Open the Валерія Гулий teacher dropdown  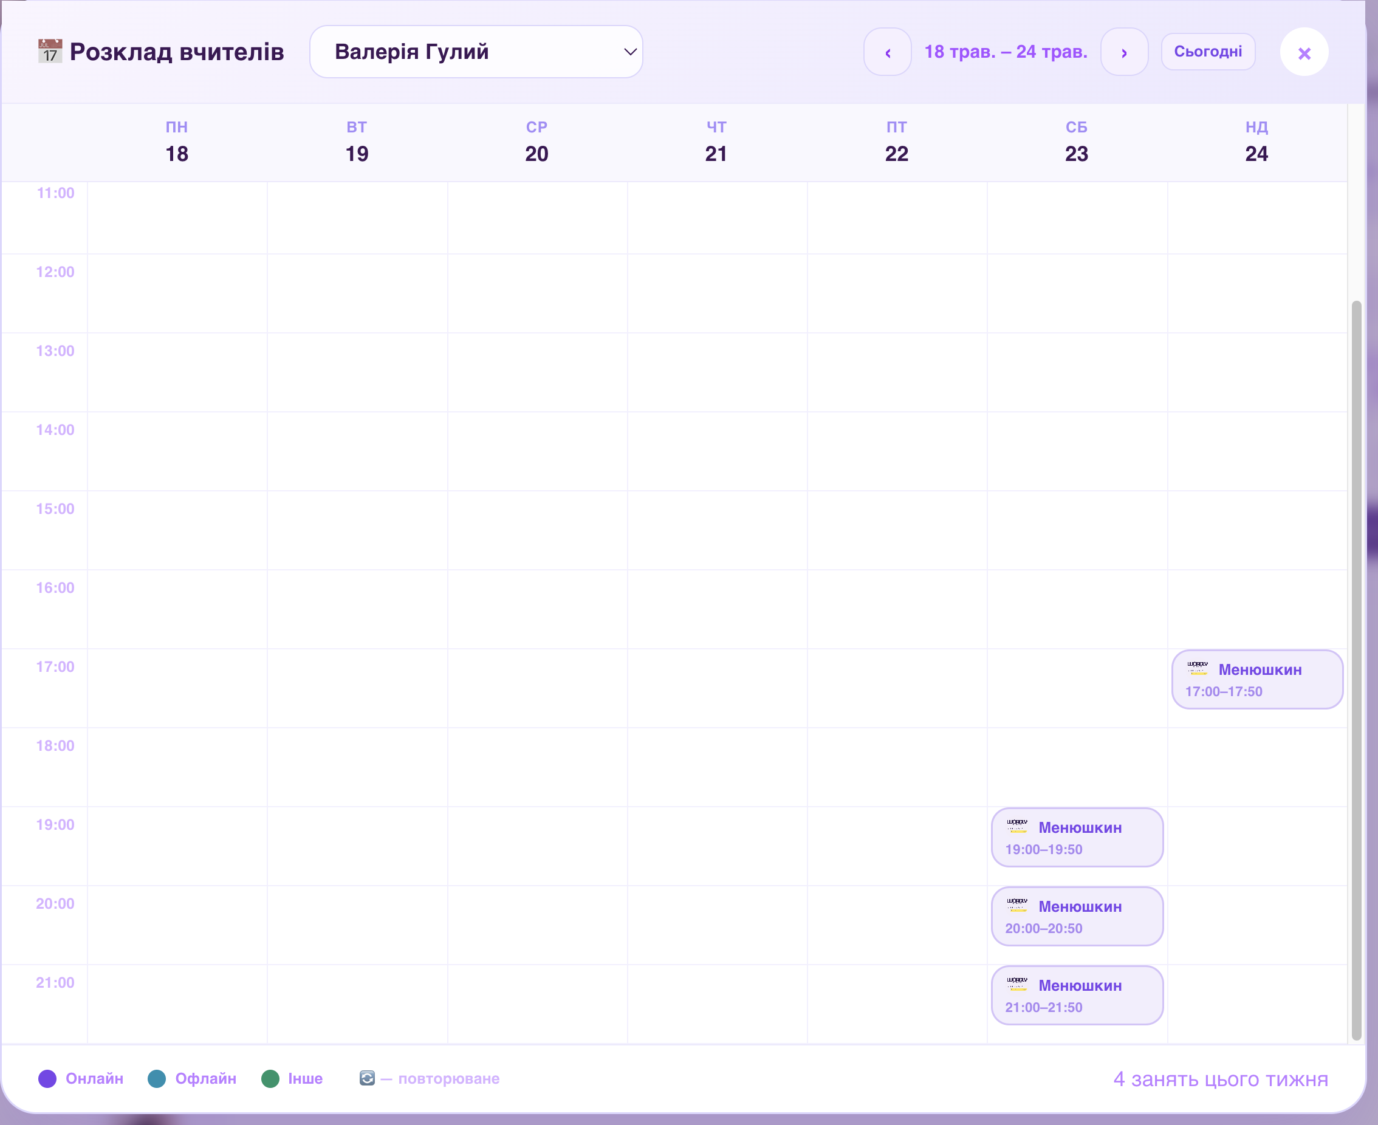pos(476,52)
